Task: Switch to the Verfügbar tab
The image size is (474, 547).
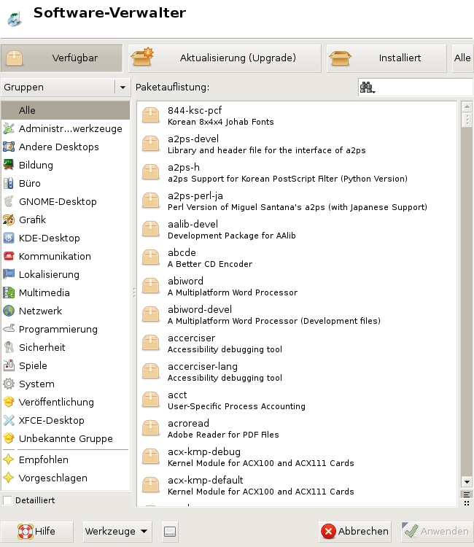Action: 62,58
